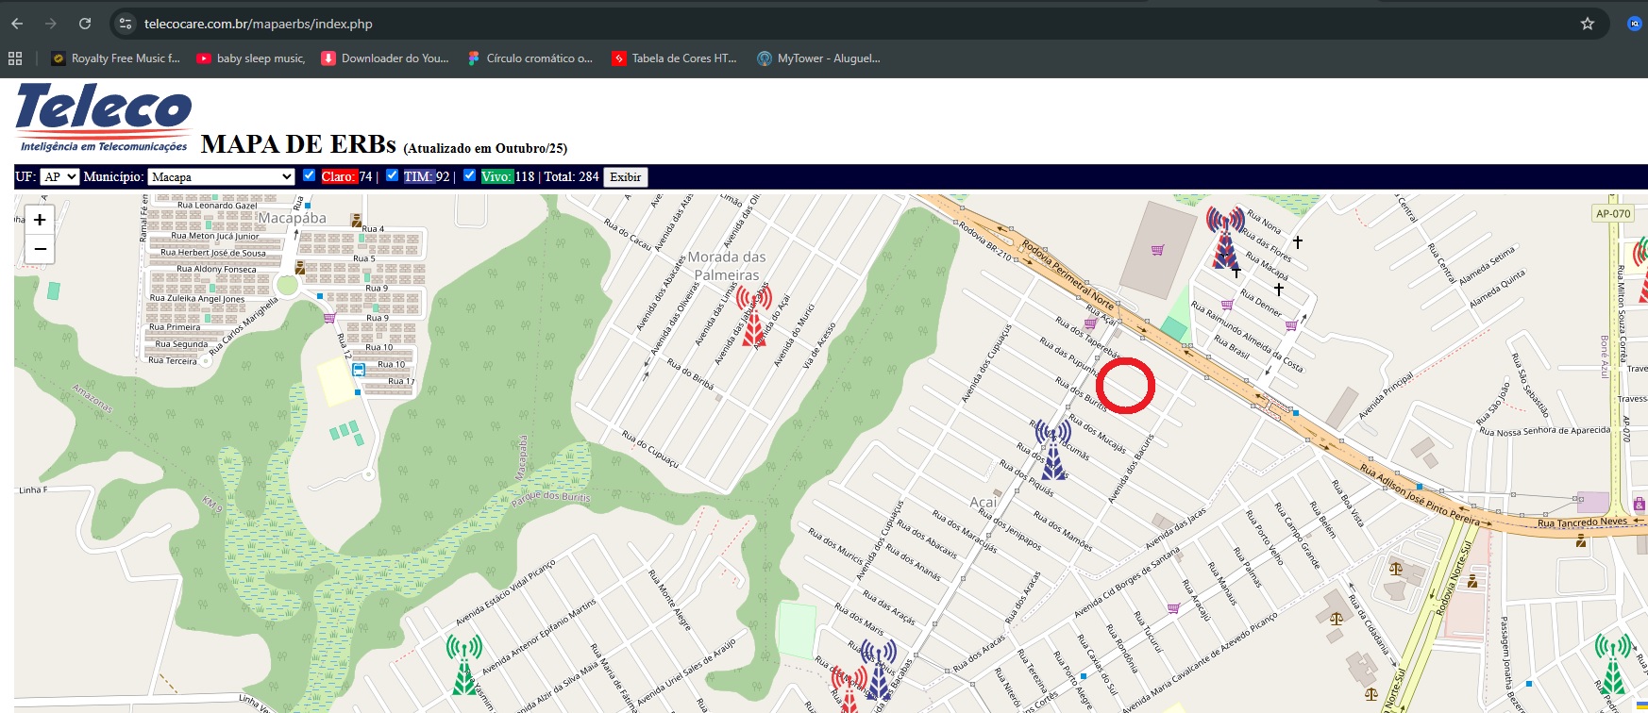The width and height of the screenshot is (1648, 713).
Task: Open the Tabela de Cores HT bookmark
Action: (x=674, y=58)
